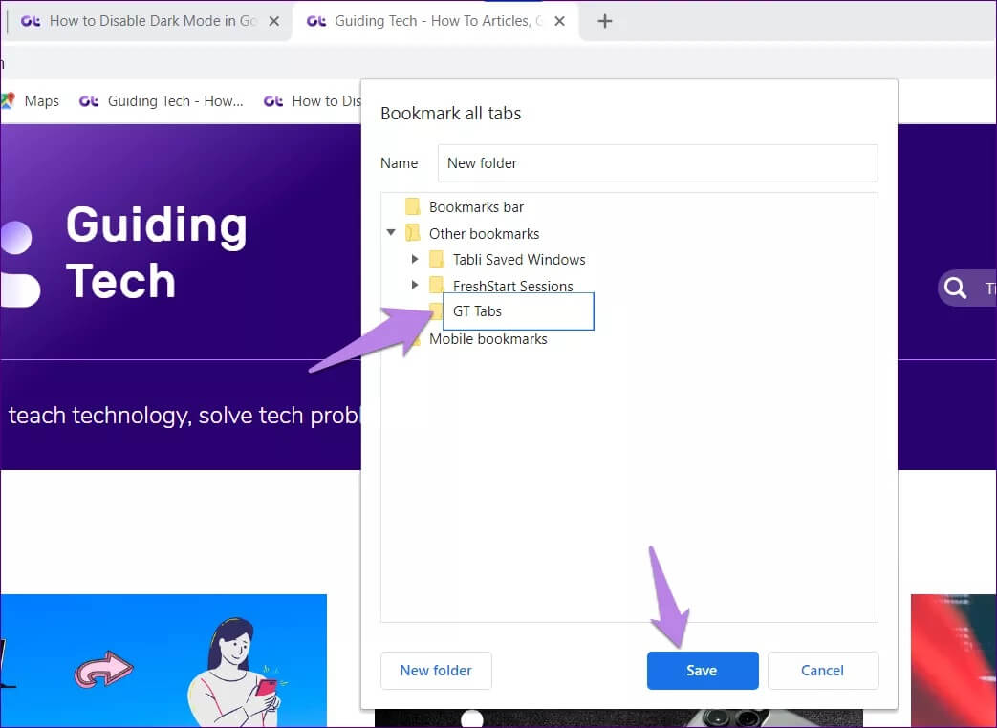Select the Tabli Saved Windows folder
This screenshot has height=728, width=997.
pos(519,259)
